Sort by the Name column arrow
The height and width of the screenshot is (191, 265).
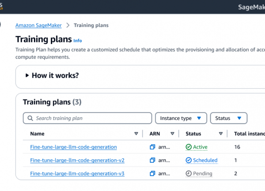click(136, 134)
